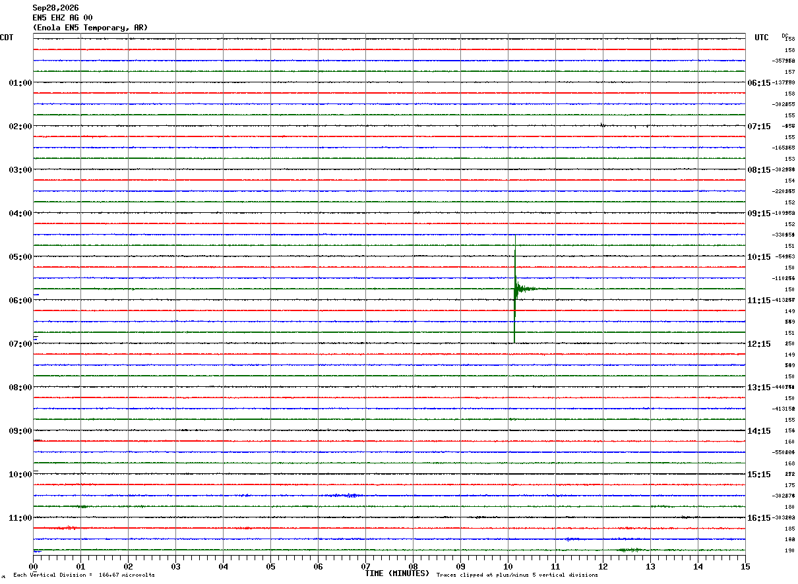Click the vertical division microvolts scale note
798x584 pixels.
pyautogui.click(x=84, y=575)
